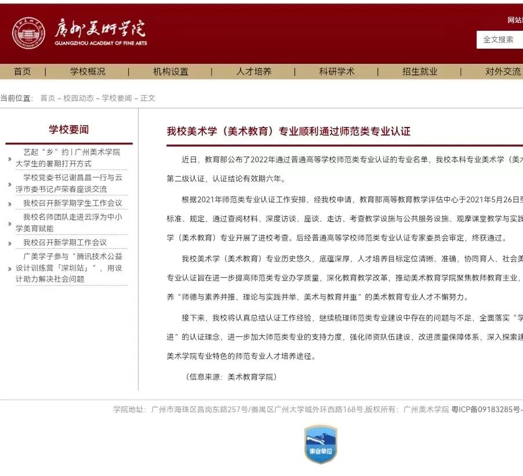Open the 对外交流 menu

(x=503, y=71)
